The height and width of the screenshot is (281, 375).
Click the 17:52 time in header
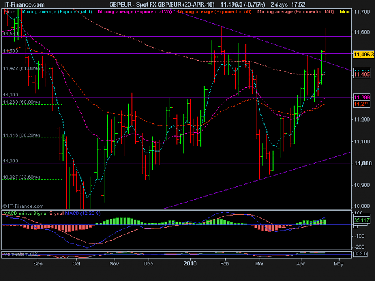coord(298,5)
